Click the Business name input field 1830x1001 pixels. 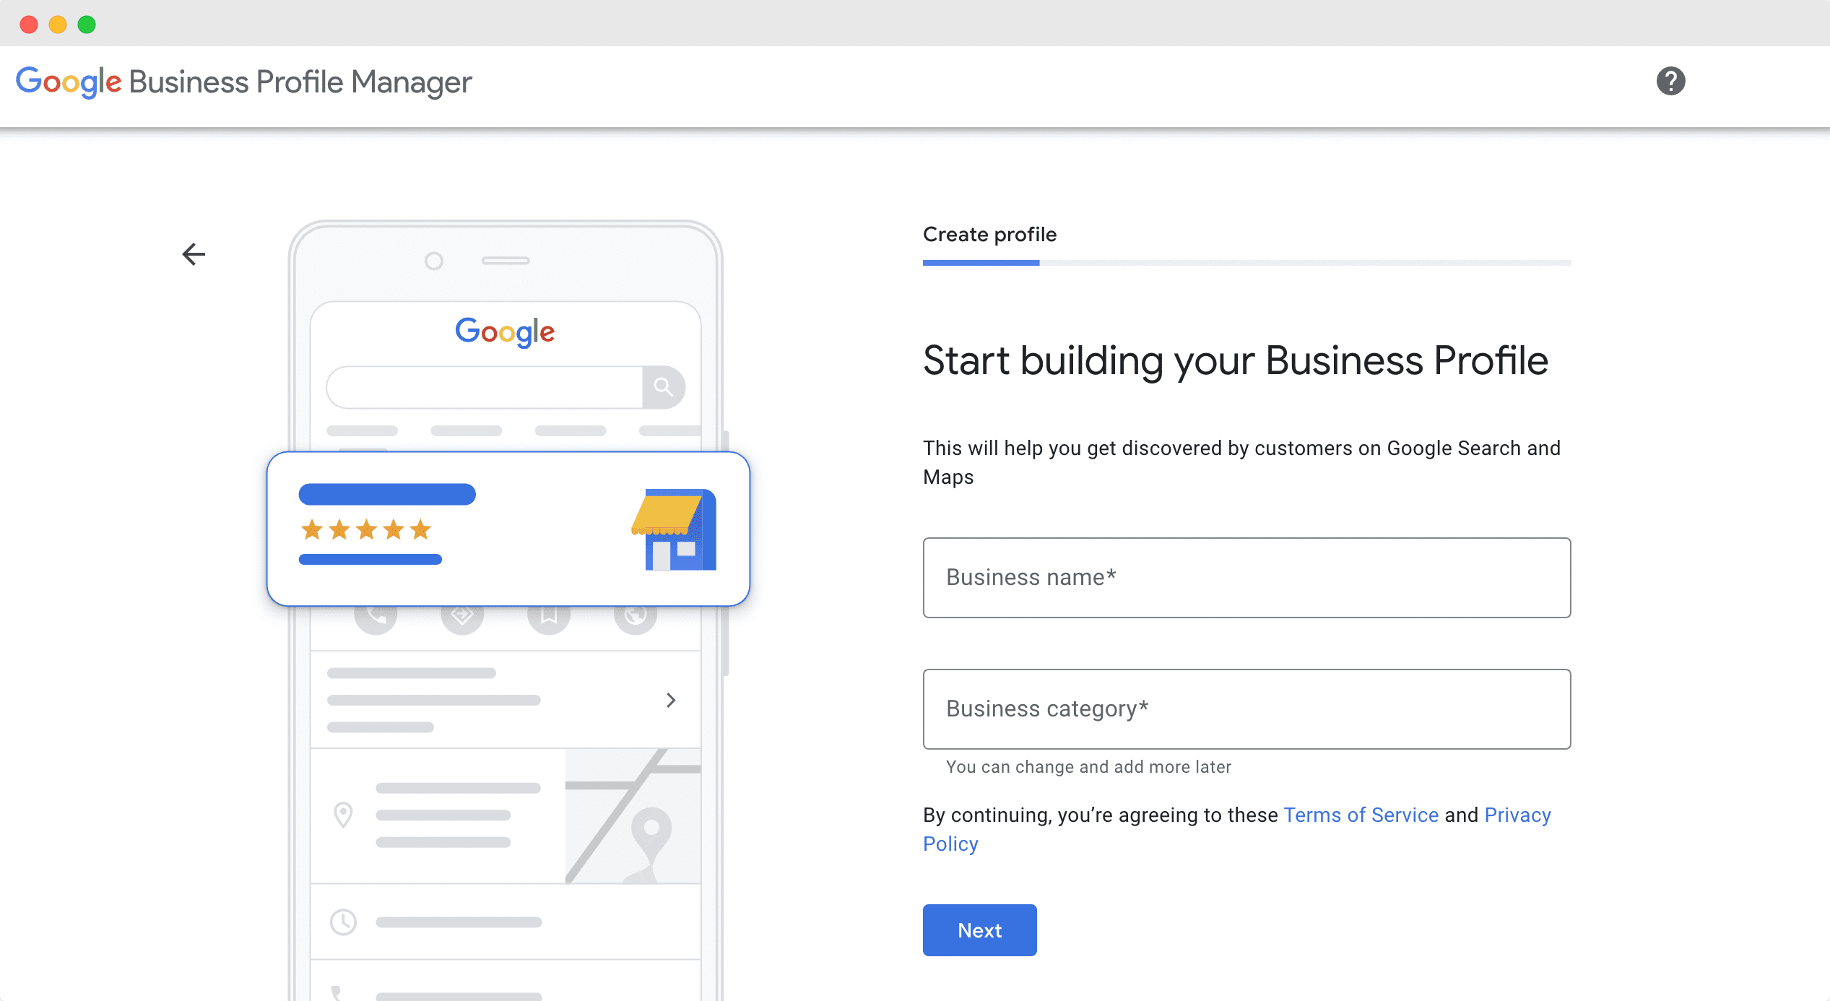tap(1247, 577)
